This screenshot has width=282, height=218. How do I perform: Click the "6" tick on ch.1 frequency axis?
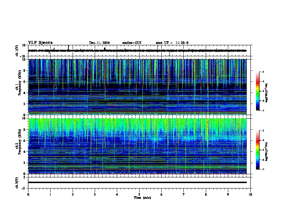(x=25, y=82)
